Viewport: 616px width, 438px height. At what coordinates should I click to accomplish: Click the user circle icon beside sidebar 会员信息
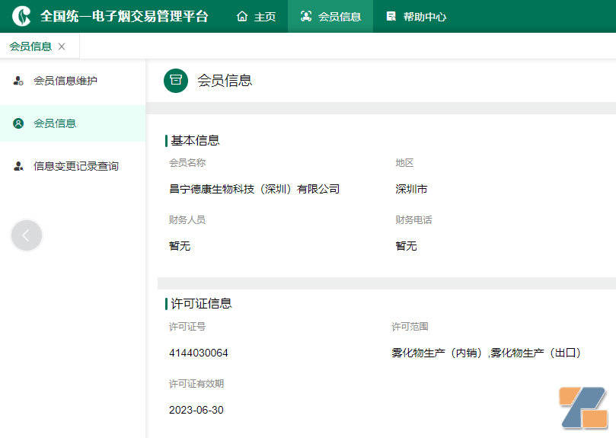(x=18, y=123)
